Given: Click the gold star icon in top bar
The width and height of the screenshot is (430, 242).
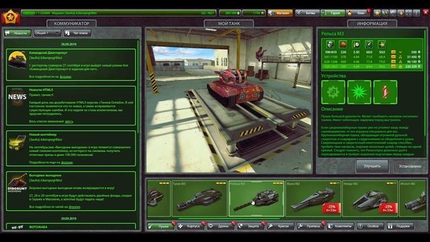Looking at the screenshot, I should pyautogui.click(x=377, y=13).
